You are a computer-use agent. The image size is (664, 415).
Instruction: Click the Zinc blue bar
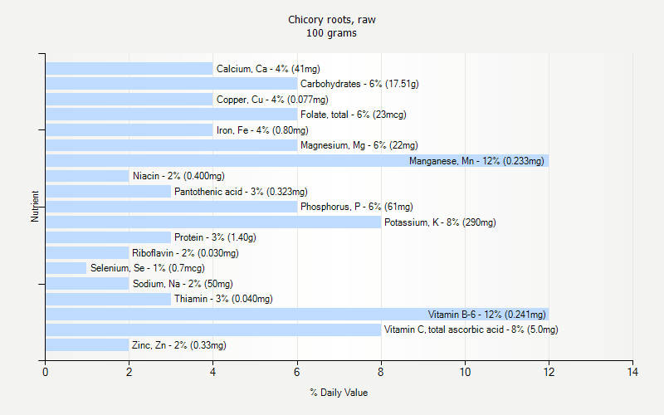click(87, 345)
